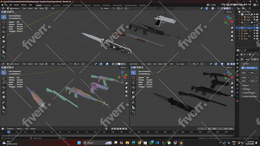Open the timeline Playback menu

tap(11, 128)
